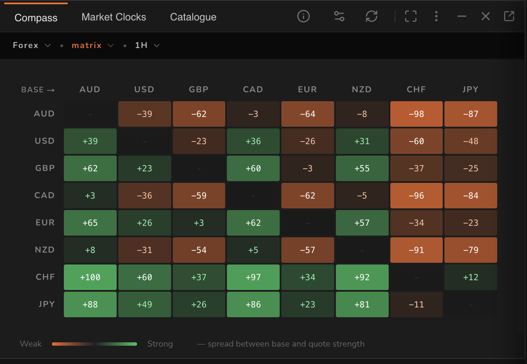The height and width of the screenshot is (364, 527).
Task: Select the +49 cell in JPY row
Action: pyautogui.click(x=144, y=304)
